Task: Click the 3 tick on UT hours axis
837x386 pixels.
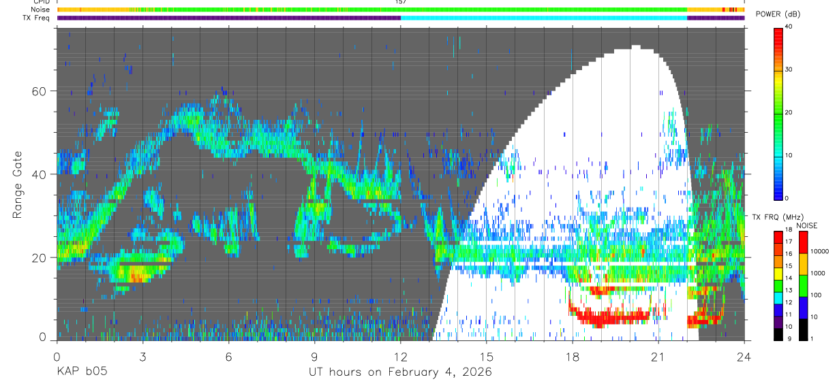Action: coord(142,357)
